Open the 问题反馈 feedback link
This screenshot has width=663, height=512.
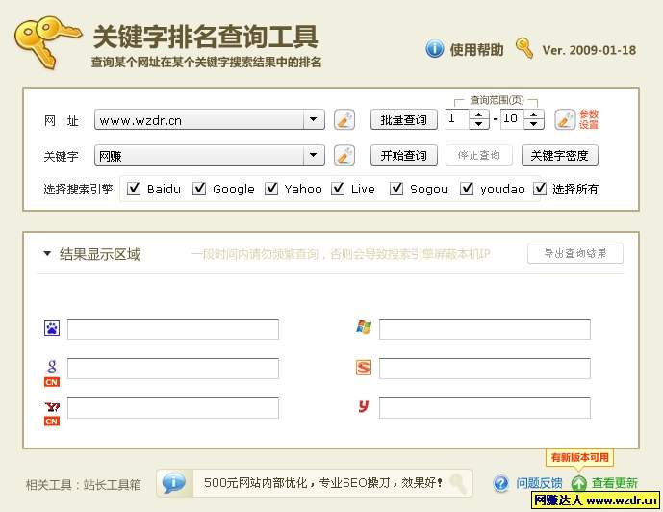pos(539,483)
